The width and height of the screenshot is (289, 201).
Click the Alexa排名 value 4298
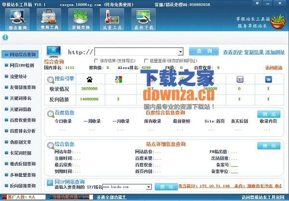coord(146,67)
